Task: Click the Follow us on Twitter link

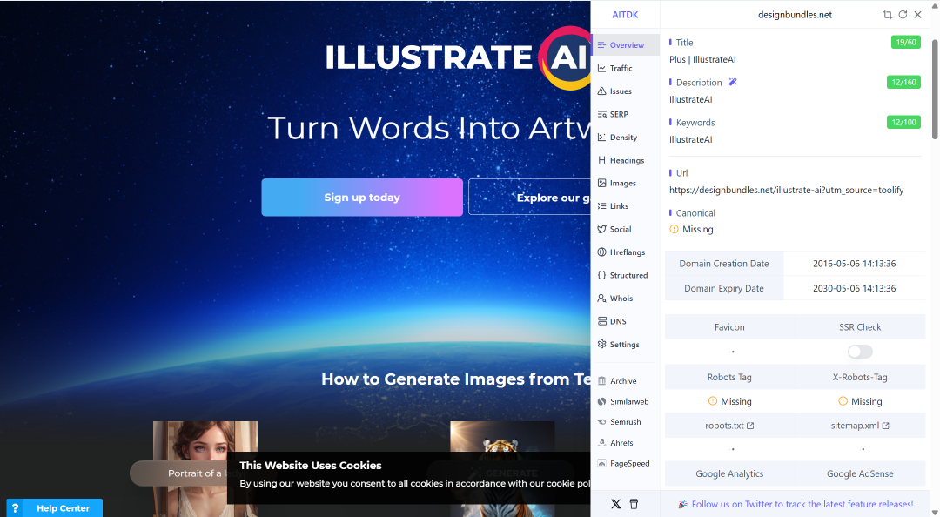Action: (x=802, y=504)
